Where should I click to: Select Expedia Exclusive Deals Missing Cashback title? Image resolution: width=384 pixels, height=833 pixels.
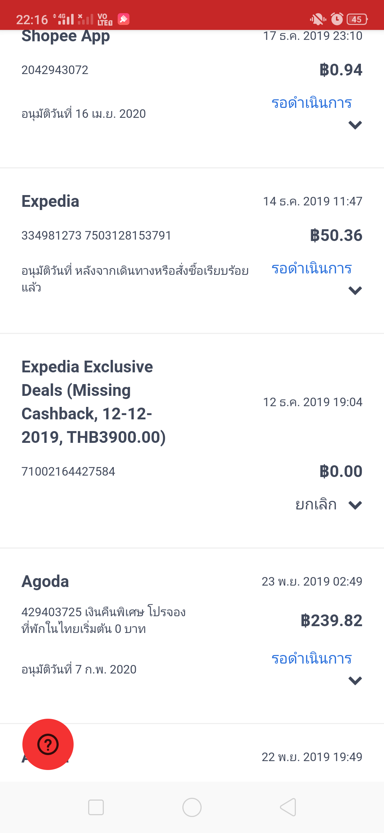[x=94, y=402]
